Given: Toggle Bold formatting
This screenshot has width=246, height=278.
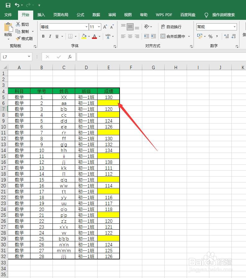Looking at the screenshot, I should (43, 36).
